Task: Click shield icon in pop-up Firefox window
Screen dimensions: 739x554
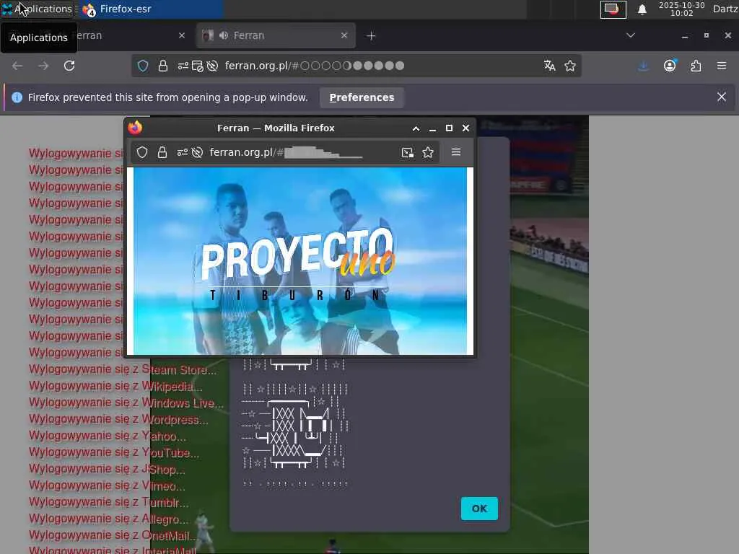Action: pos(142,152)
